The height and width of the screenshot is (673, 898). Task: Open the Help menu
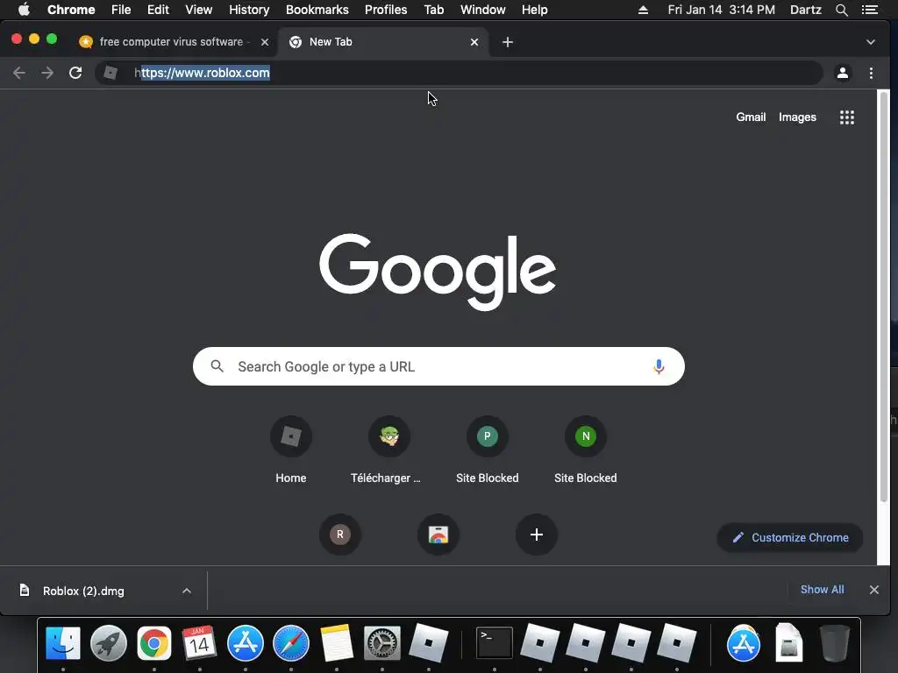pyautogui.click(x=534, y=10)
